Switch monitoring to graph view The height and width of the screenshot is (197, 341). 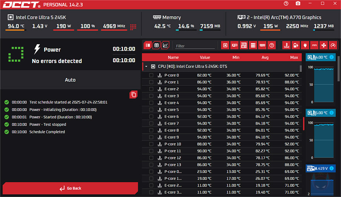[165, 45]
